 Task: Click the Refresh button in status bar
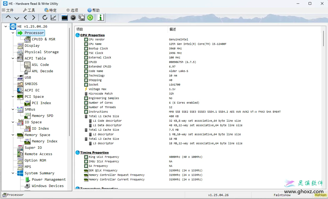[321, 195]
